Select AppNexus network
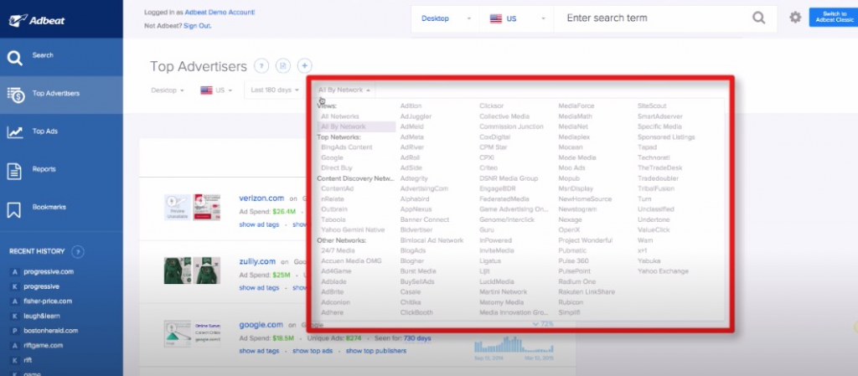This screenshot has width=858, height=376. pos(414,209)
